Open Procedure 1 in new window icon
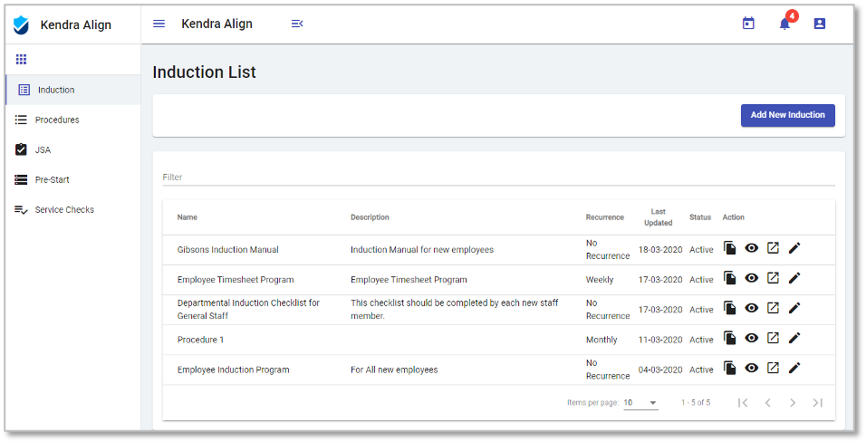The height and width of the screenshot is (442, 866). (773, 339)
